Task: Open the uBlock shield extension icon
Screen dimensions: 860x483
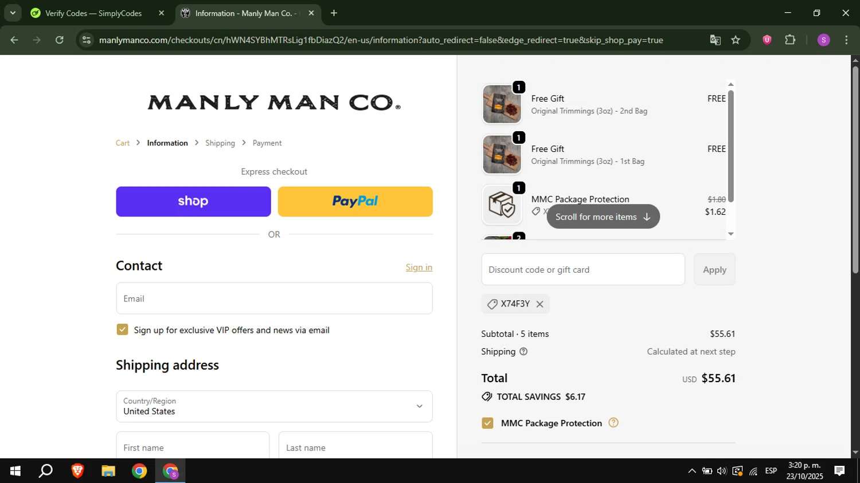Action: click(x=767, y=40)
